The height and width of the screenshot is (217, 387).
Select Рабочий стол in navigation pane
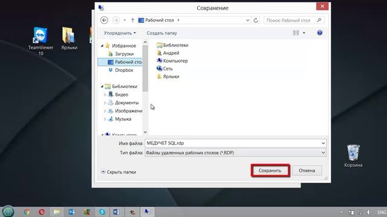(120, 62)
